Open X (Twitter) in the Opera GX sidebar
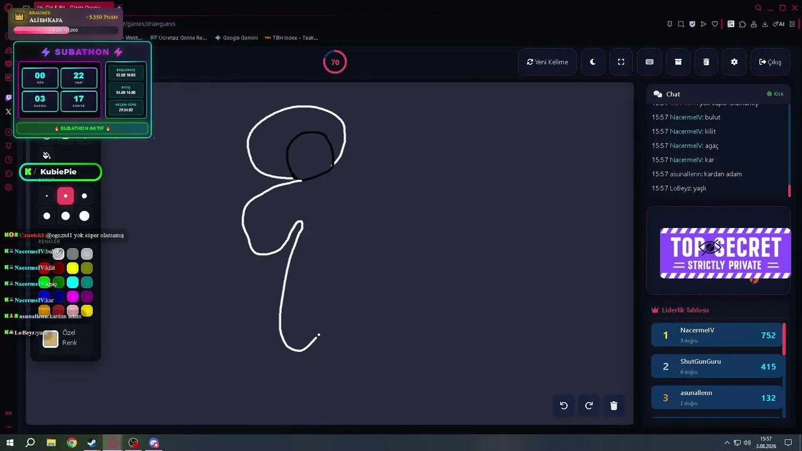This screenshot has width=802, height=451. [8, 111]
